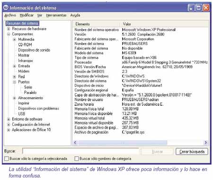Click the Elemento column header
213x180 pixels.
point(97,24)
